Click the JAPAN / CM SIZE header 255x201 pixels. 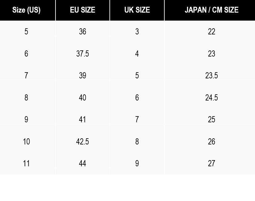tap(212, 10)
